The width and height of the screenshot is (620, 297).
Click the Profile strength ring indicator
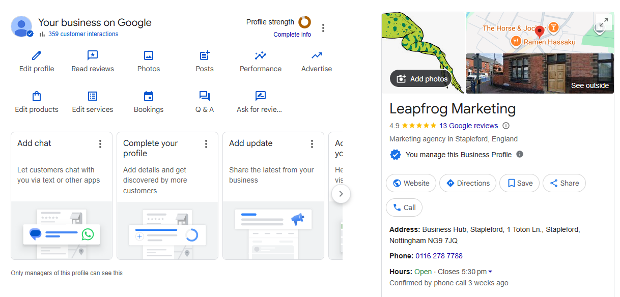tap(304, 22)
